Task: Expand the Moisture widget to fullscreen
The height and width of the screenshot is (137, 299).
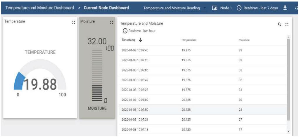Action: click(111, 22)
